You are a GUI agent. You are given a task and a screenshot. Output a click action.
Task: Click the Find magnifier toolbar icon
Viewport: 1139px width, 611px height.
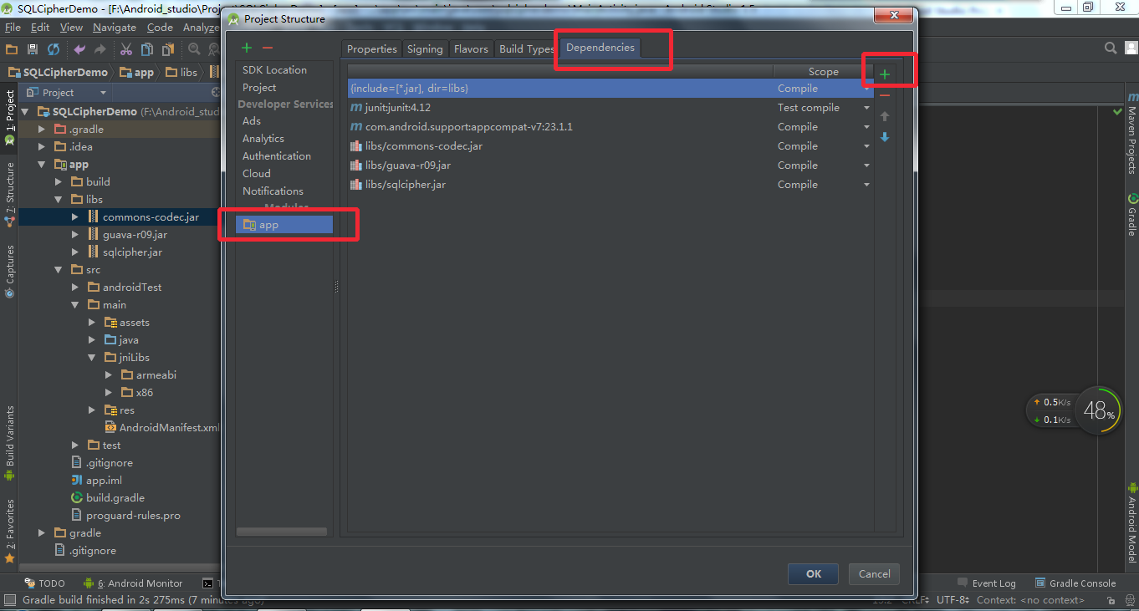pos(194,49)
